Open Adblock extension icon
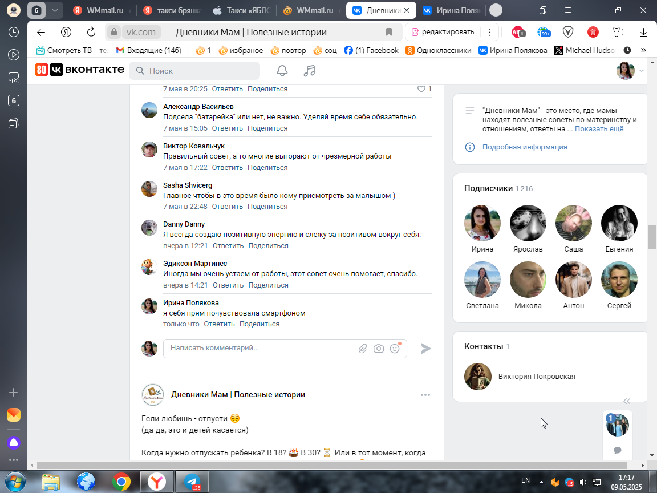Screen dimensions: 657x493 coord(518,33)
